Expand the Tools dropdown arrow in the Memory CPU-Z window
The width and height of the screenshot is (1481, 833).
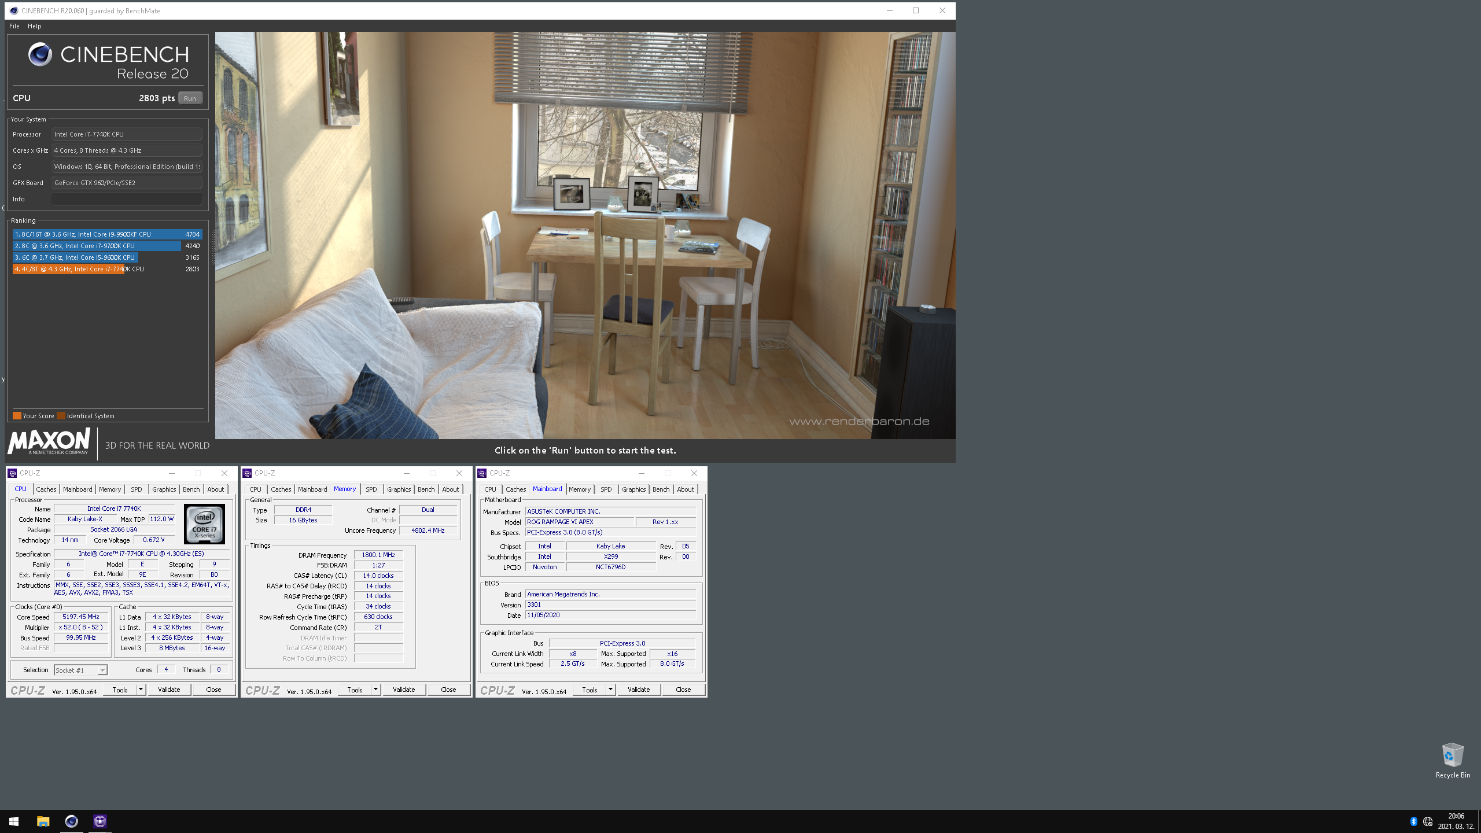[x=375, y=690]
